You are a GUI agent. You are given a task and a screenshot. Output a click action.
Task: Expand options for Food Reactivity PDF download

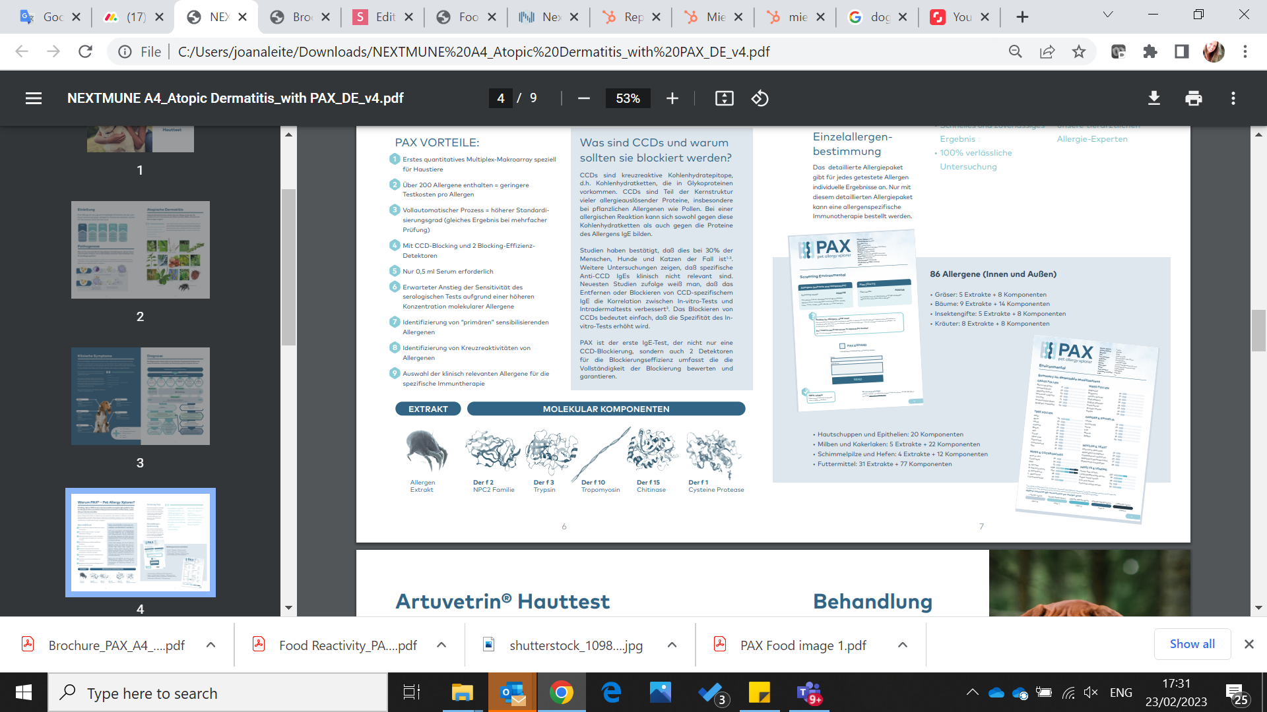(441, 645)
